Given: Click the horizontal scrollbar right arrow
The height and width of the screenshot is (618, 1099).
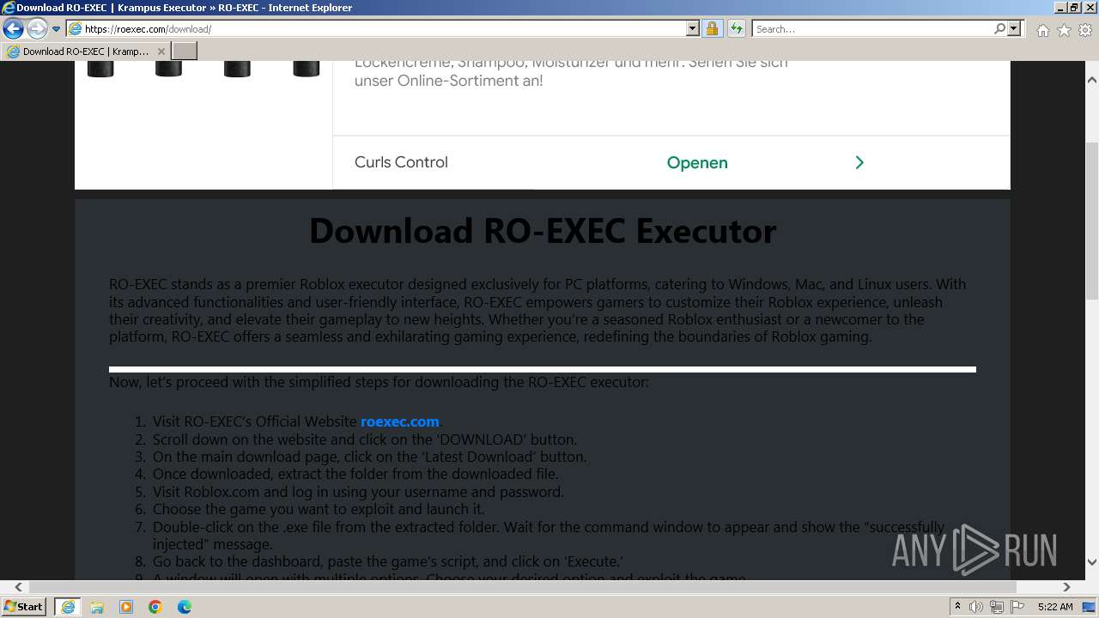Looking at the screenshot, I should click(x=1066, y=587).
